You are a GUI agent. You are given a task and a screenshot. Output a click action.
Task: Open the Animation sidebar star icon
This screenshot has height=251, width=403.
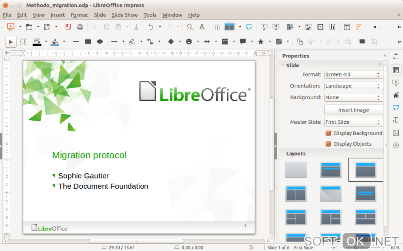coord(396,95)
